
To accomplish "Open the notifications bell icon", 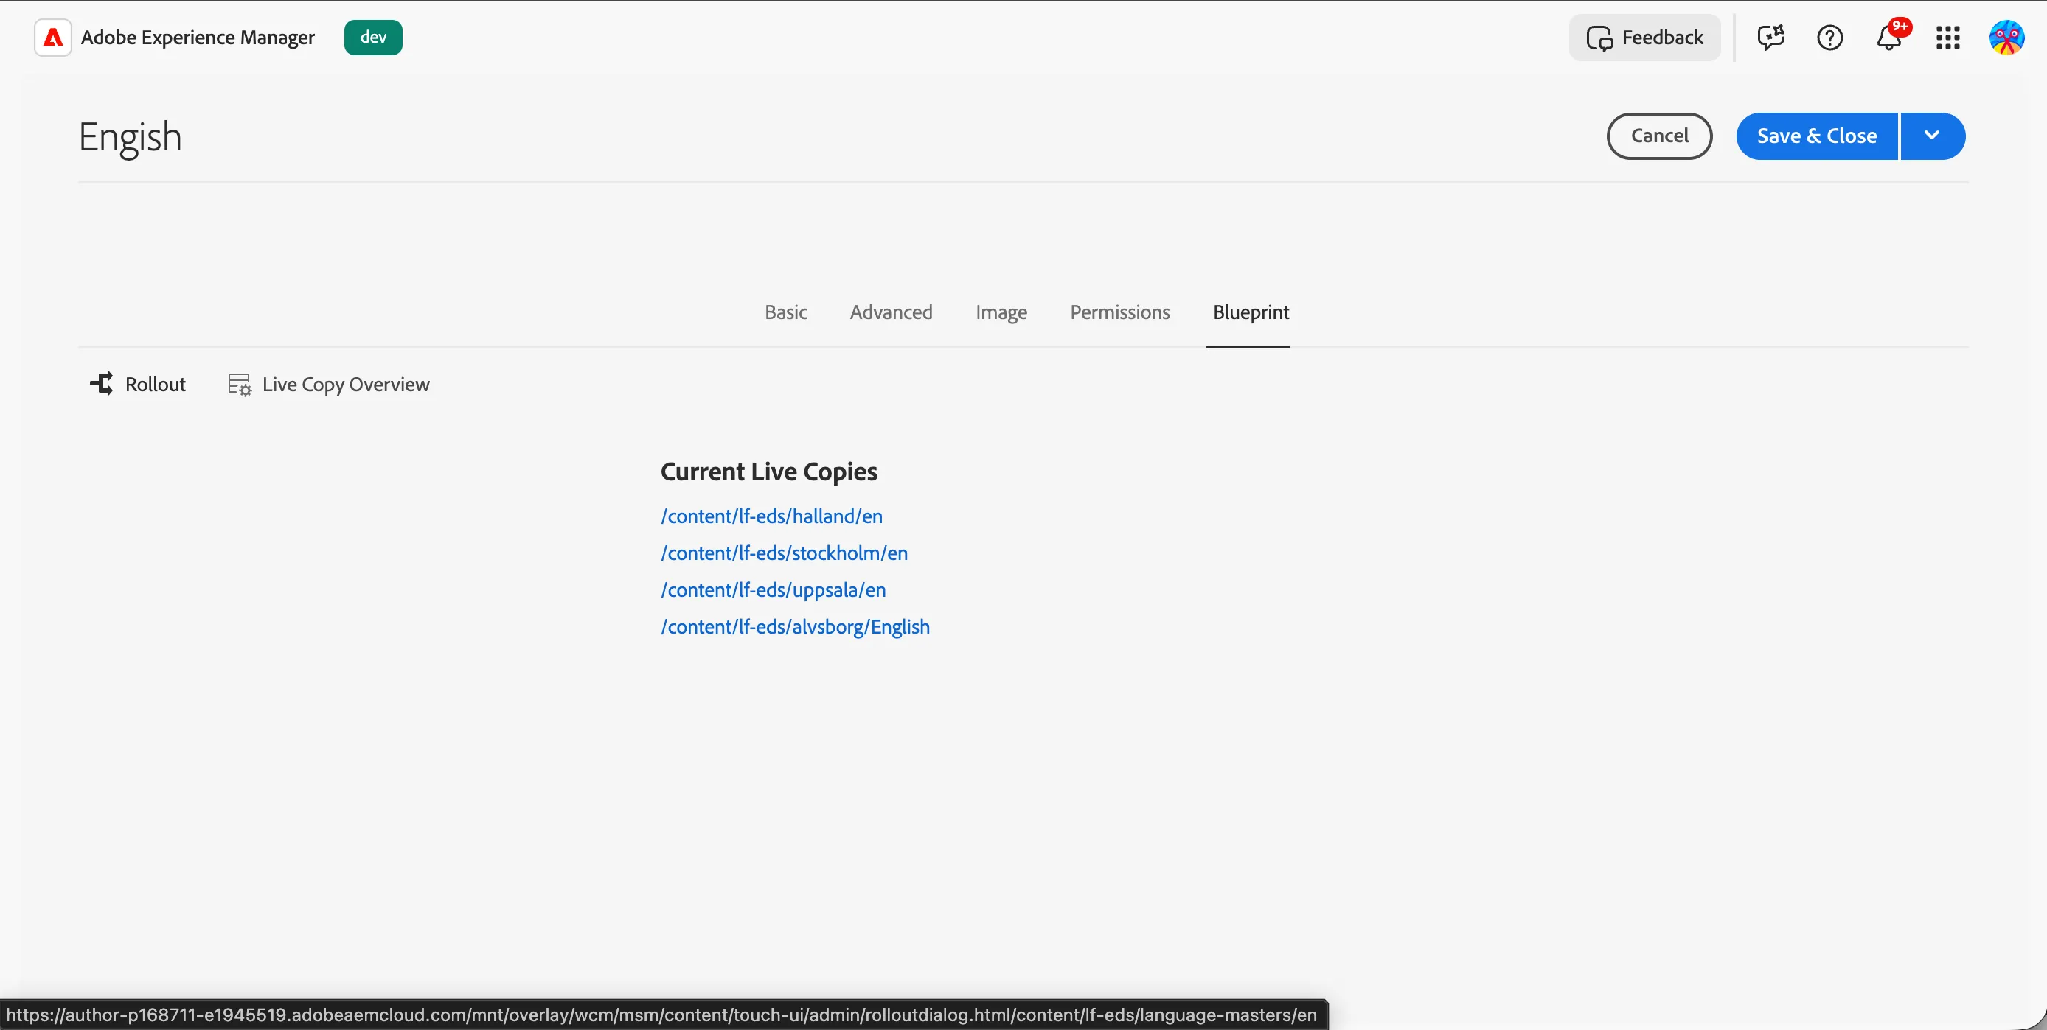I will 1890,38.
